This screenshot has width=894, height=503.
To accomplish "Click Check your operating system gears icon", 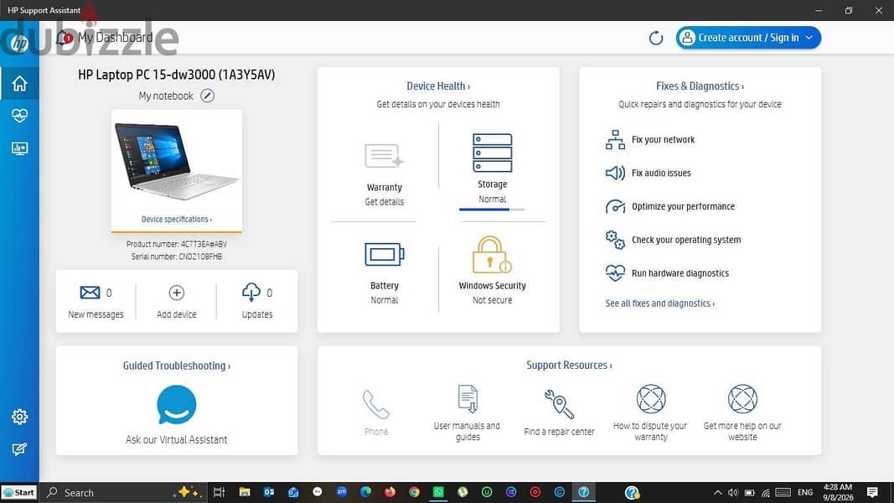I will tap(615, 240).
